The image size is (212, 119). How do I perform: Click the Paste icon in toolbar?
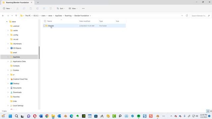(31, 9)
